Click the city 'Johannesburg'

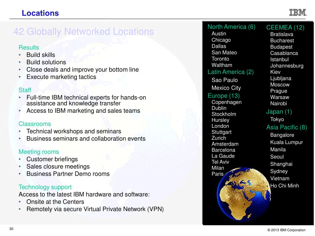tap(287, 66)
